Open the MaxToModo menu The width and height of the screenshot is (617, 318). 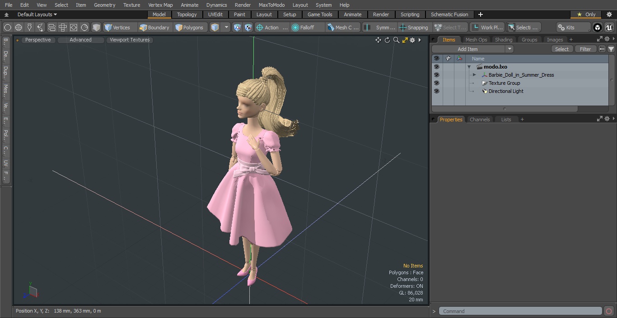pyautogui.click(x=271, y=5)
